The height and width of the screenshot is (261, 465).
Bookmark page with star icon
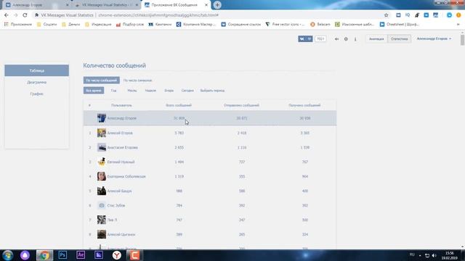pos(386,15)
